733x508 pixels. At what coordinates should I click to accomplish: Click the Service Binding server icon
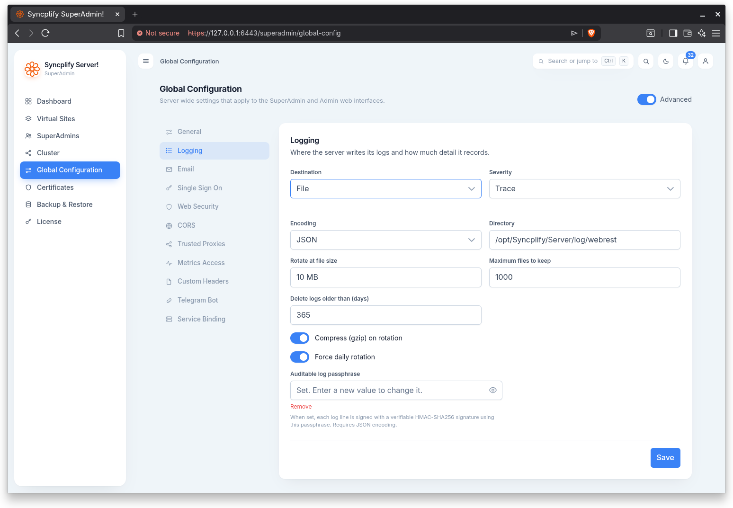coord(169,320)
